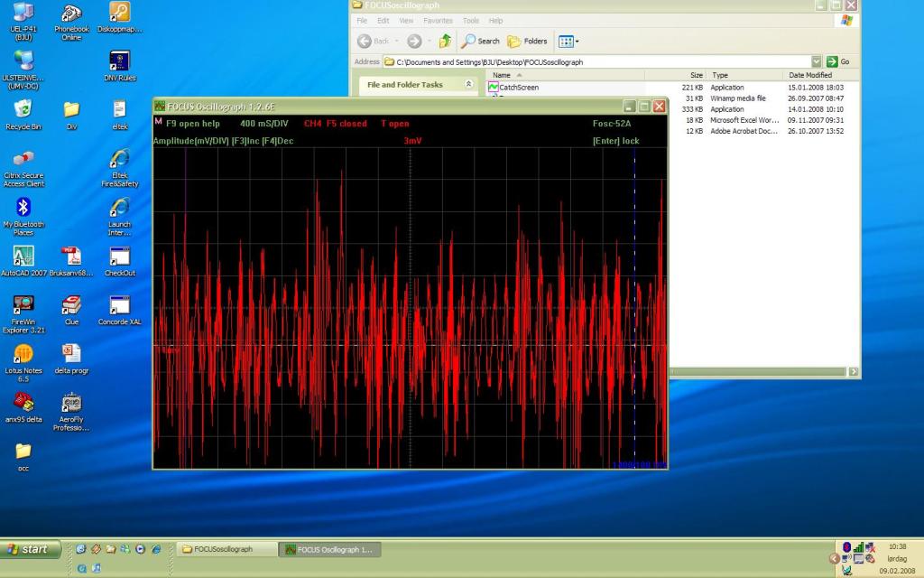Open the Clue desktop shortcut

click(71, 311)
